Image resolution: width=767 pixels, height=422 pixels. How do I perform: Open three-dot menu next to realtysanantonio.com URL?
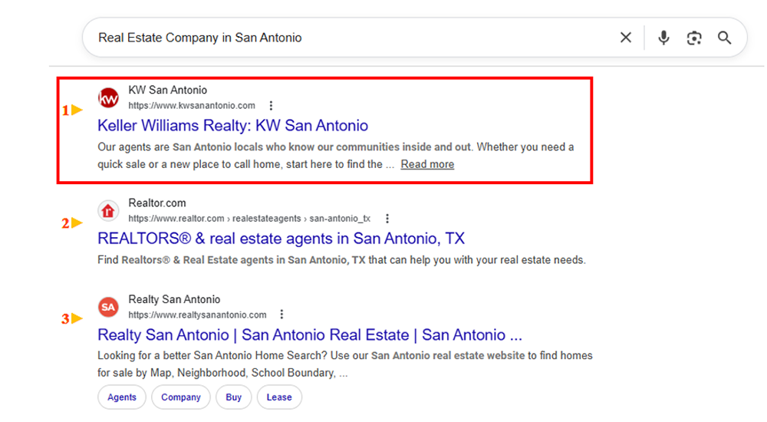(x=281, y=315)
